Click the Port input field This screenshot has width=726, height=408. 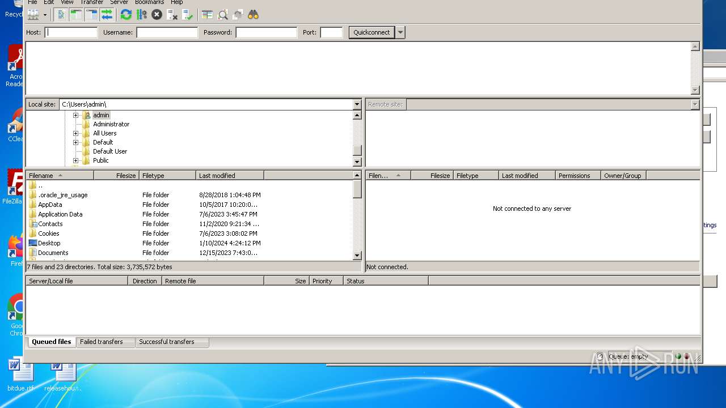click(x=331, y=32)
